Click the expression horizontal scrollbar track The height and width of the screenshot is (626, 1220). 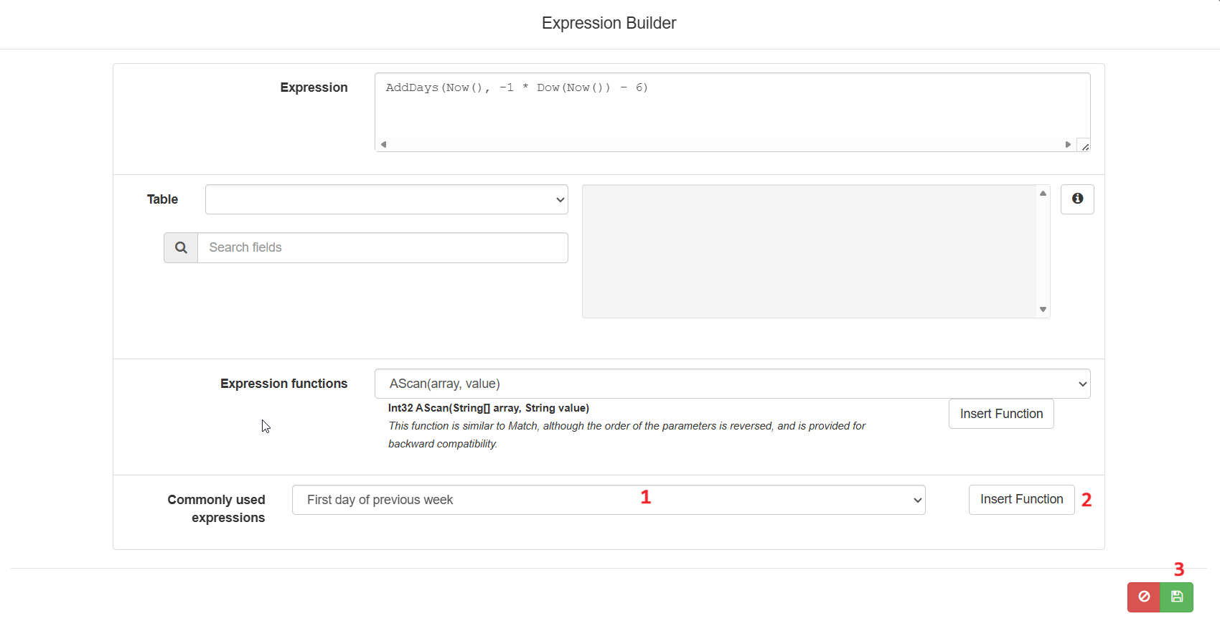coord(726,144)
